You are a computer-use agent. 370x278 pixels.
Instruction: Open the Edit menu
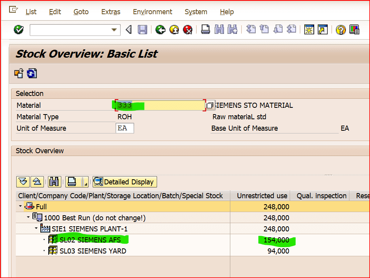(x=55, y=12)
